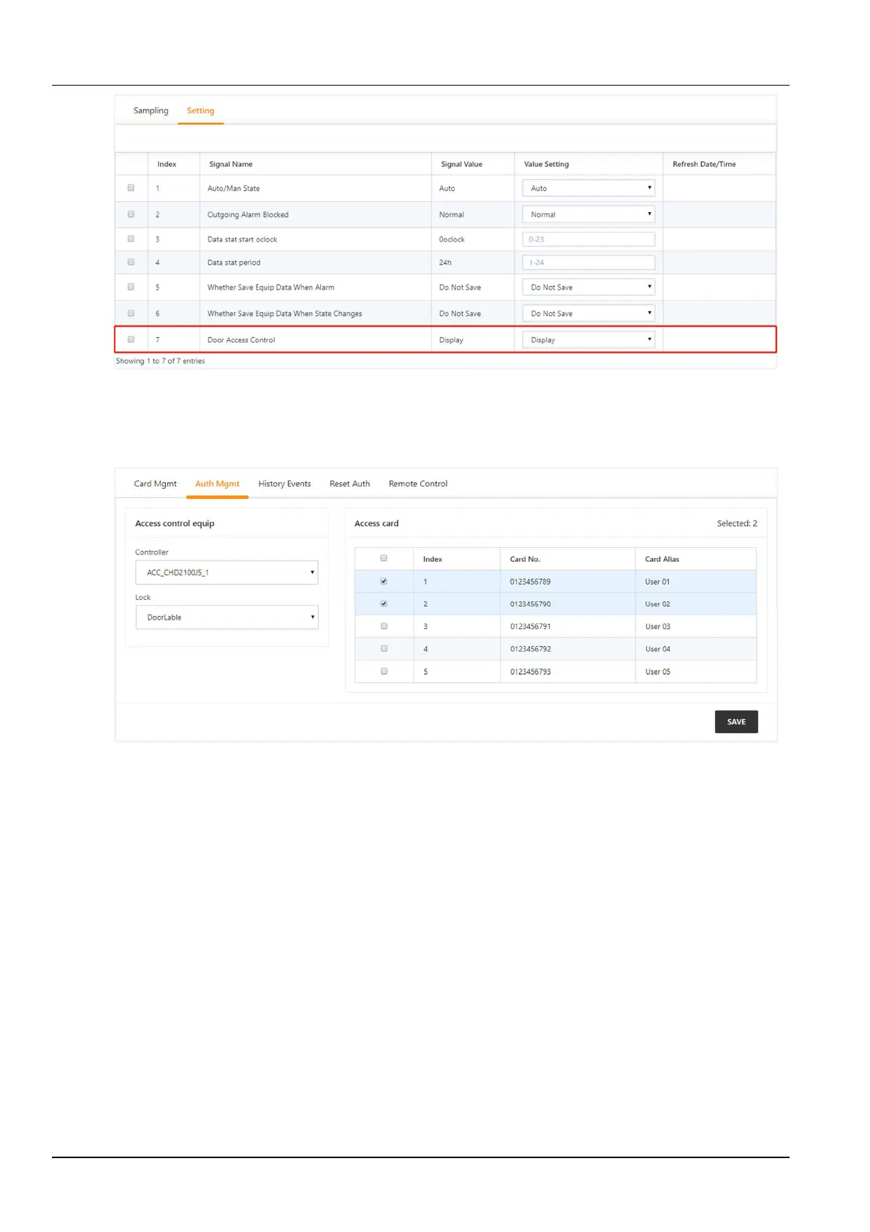870x1232 pixels.
Task: Click the Access card panel heading
Action: coord(377,523)
